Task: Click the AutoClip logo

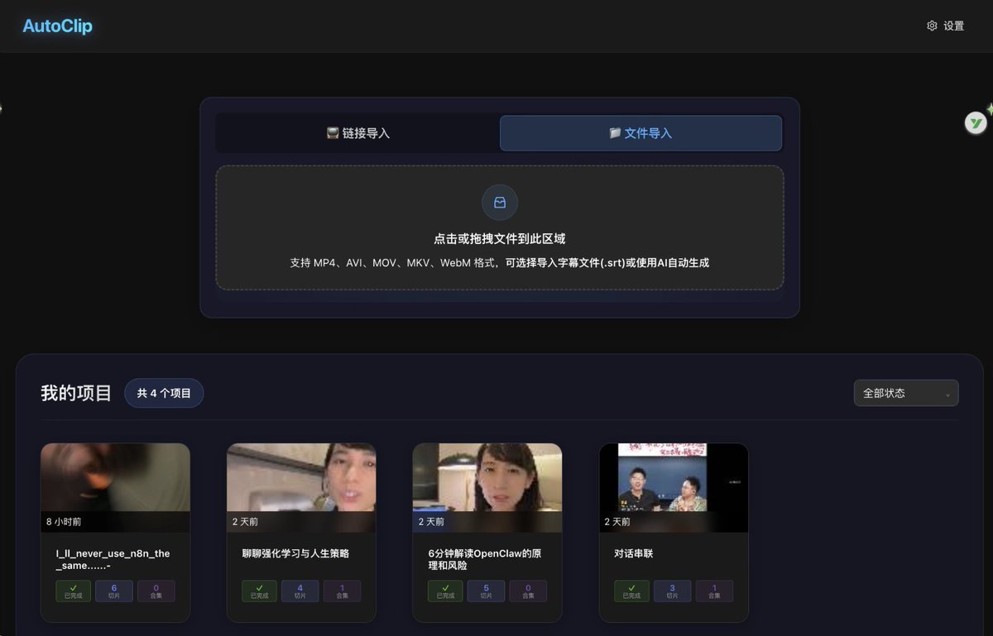Action: pos(56,26)
